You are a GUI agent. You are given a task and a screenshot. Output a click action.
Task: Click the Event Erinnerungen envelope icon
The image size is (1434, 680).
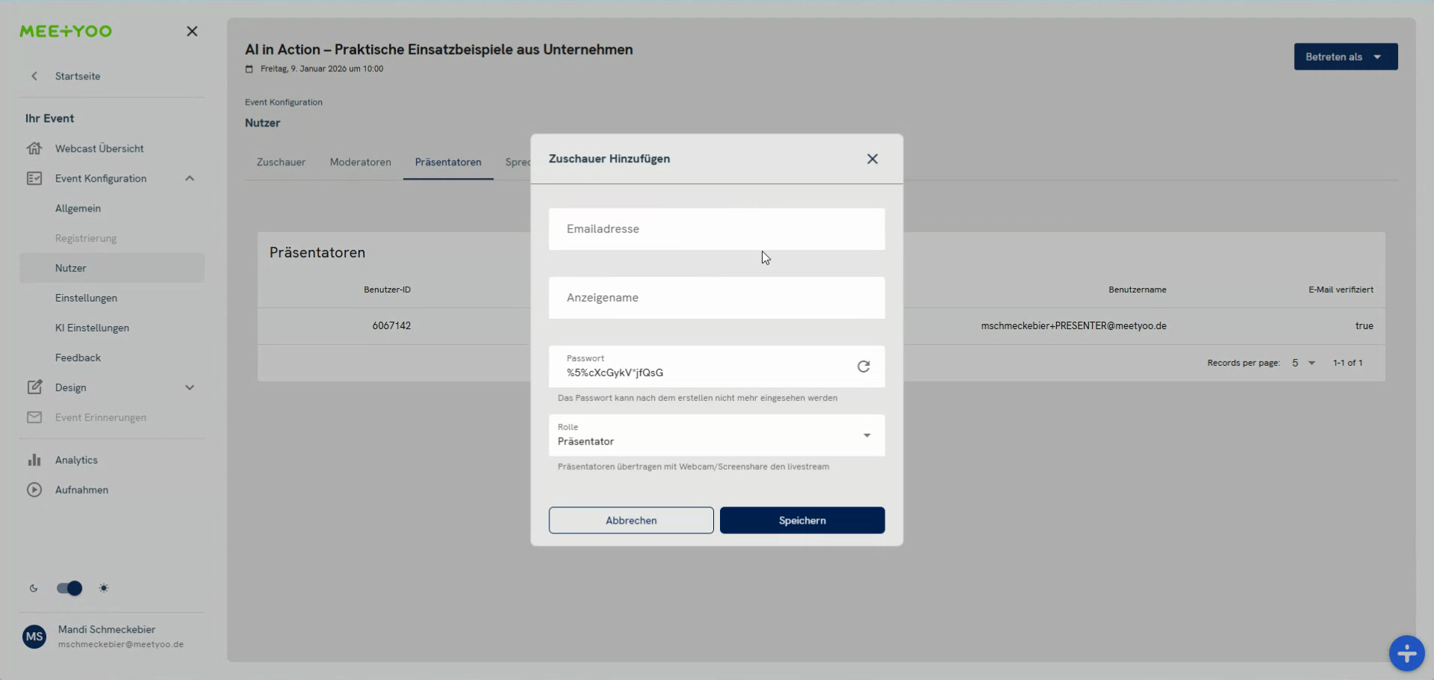(x=34, y=417)
